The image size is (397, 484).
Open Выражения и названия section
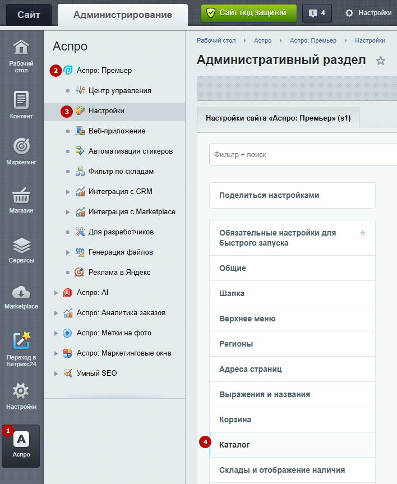click(292, 394)
